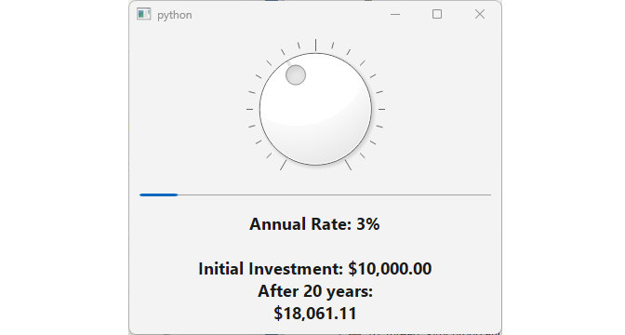Click the "Initial Investment: $10,000.00" text
The image size is (625, 335).
[315, 269]
